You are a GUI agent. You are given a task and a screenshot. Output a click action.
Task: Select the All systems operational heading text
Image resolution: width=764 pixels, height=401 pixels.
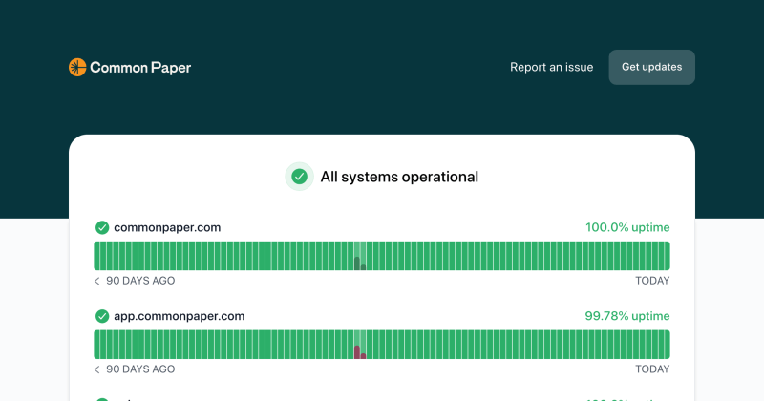(x=399, y=177)
